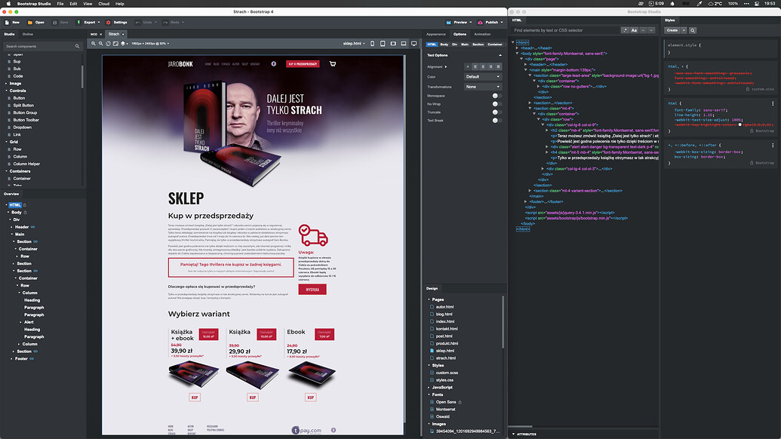Switch to the Animation tab
781x439 pixels.
[x=482, y=35]
